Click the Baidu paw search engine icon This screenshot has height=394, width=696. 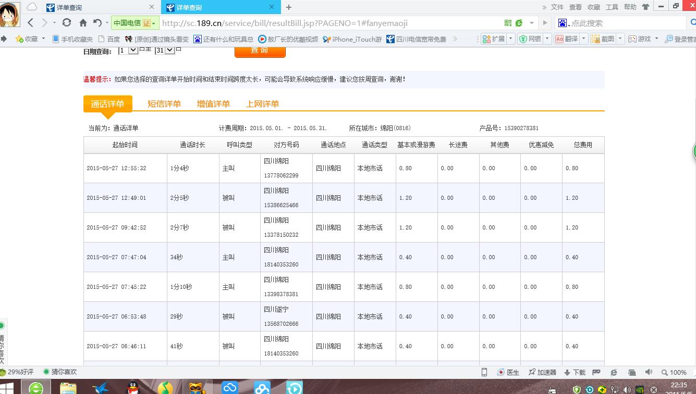point(563,23)
